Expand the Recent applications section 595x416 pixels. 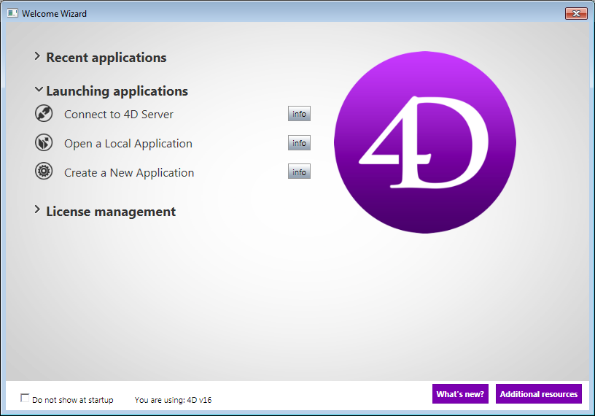click(37, 57)
